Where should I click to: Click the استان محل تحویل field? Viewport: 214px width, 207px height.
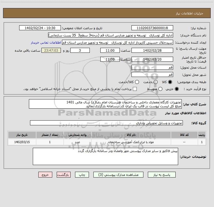click(152, 67)
